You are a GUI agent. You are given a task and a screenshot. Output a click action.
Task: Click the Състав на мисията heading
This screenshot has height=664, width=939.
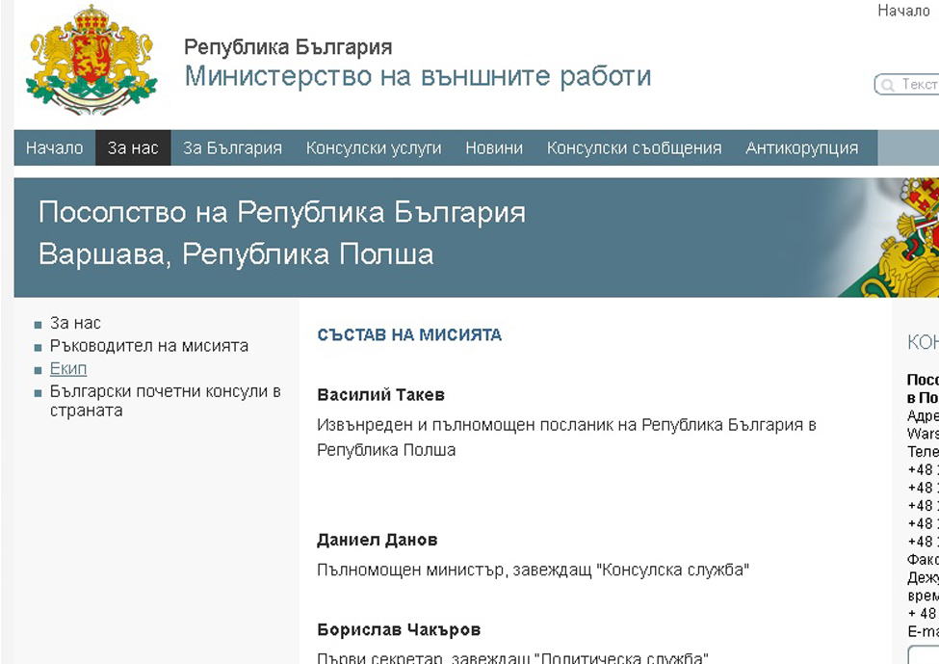(409, 335)
